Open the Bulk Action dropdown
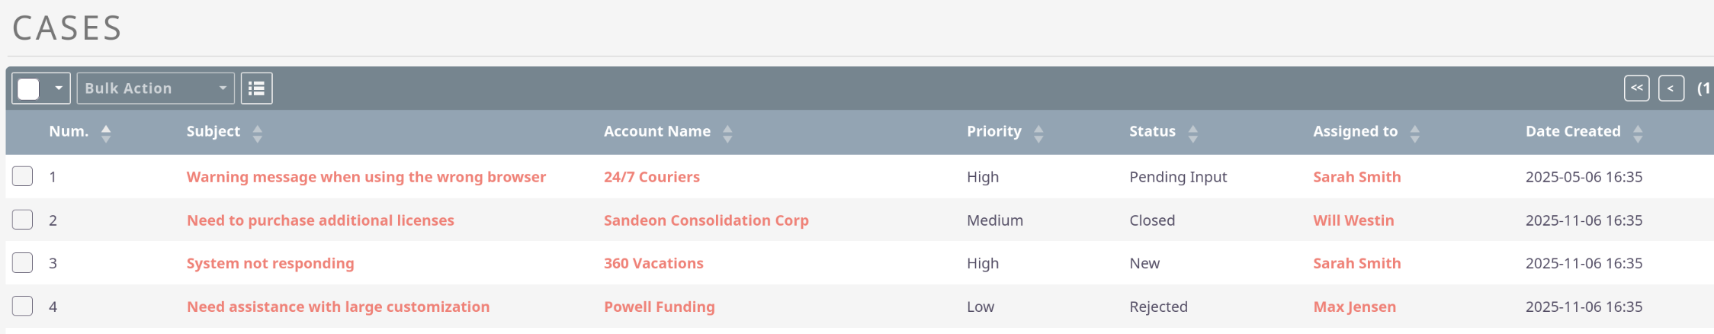Viewport: 1714px width, 334px height. tap(156, 88)
